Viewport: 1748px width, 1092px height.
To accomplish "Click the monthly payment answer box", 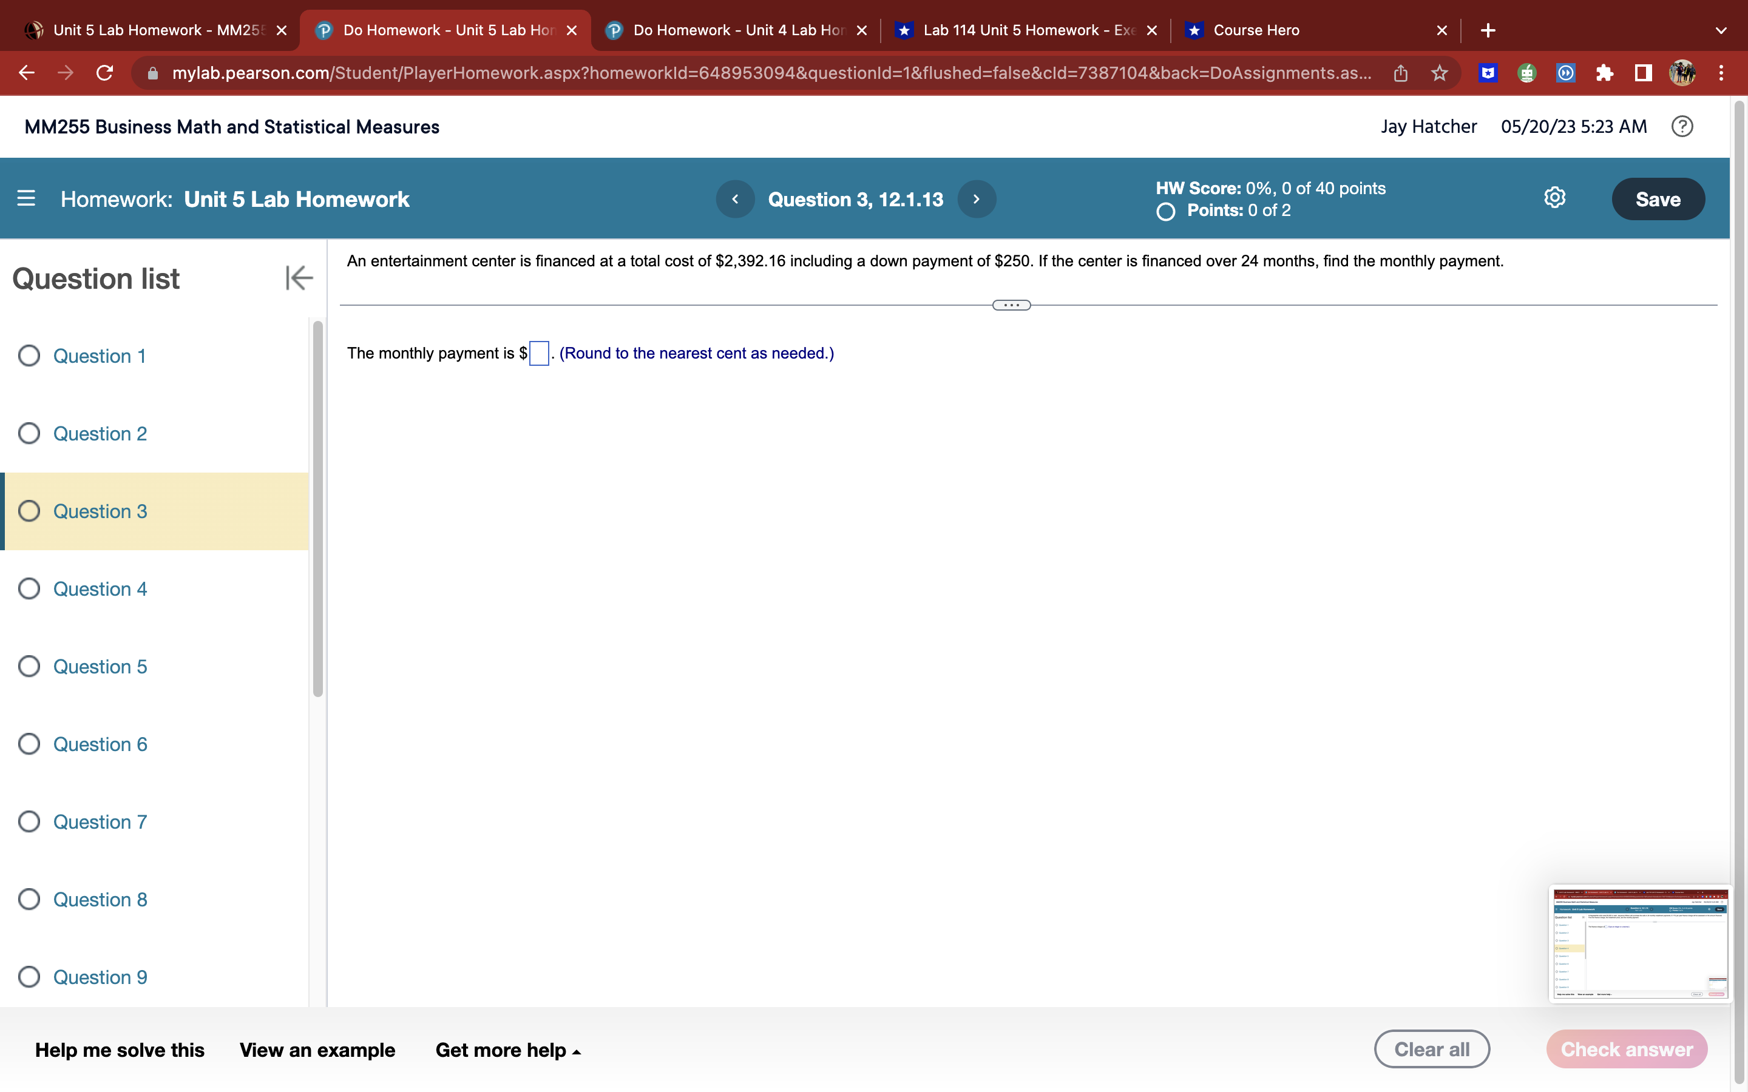I will [x=539, y=353].
